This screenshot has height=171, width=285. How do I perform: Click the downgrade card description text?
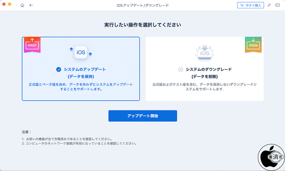click(x=205, y=87)
